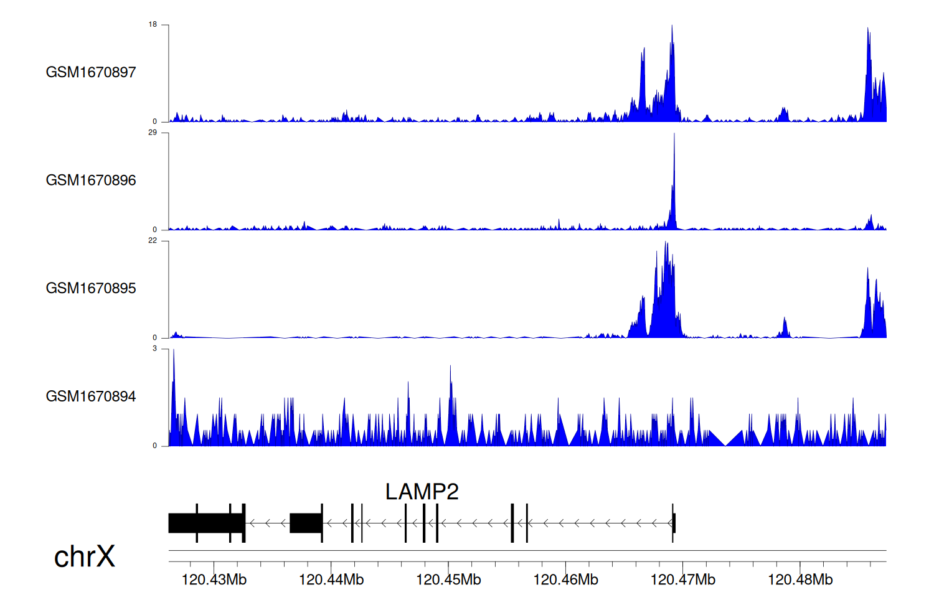This screenshot has height=610, width=934.
Task: Click the leftmost large LAMP2 exon block
Action: (x=206, y=523)
